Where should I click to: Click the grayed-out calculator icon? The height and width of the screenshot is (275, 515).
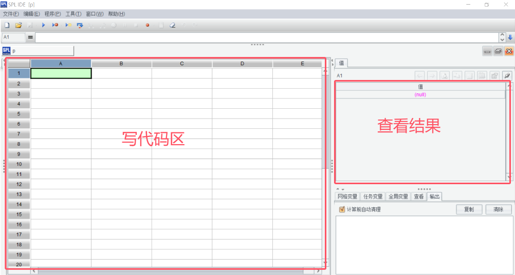[x=161, y=25]
